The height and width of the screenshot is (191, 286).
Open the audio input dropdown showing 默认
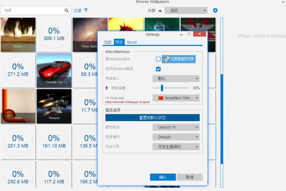point(176,79)
